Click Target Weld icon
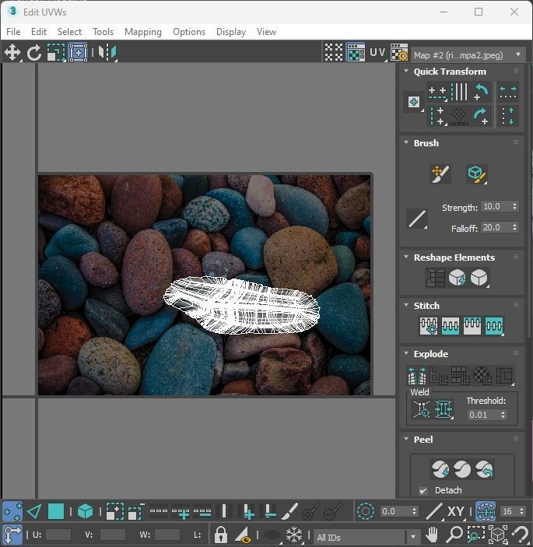 point(422,408)
